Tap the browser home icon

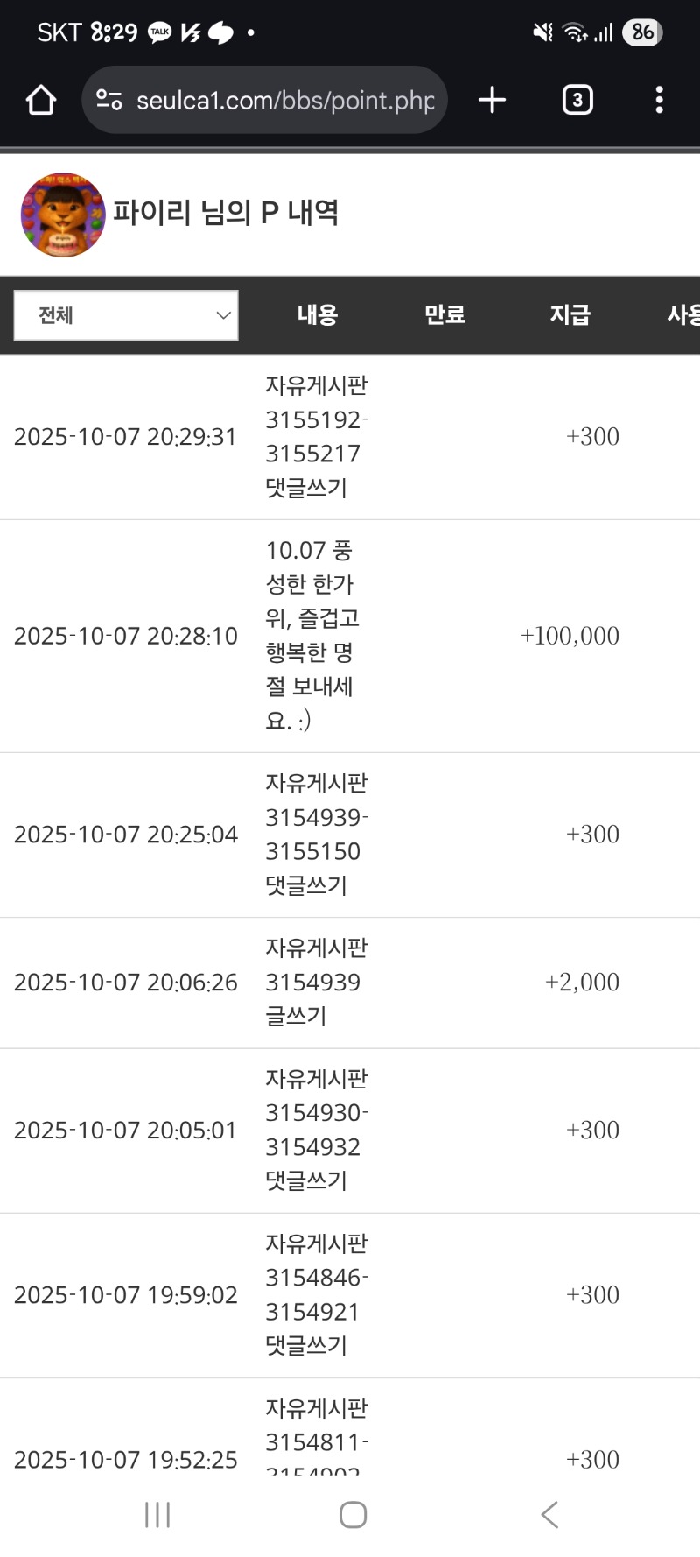pos(41,100)
